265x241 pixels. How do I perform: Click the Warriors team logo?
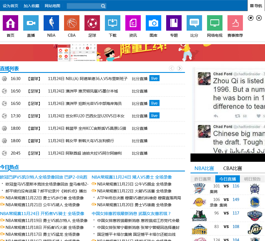(255, 202)
